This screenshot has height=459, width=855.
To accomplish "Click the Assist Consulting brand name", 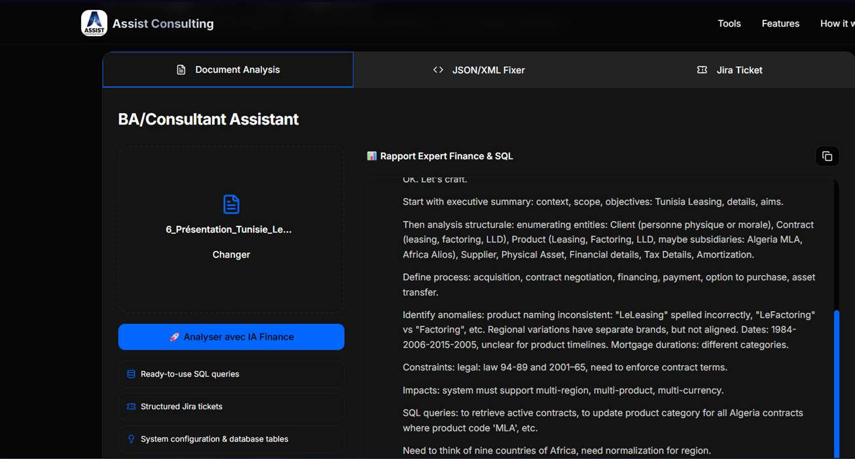I will [163, 24].
